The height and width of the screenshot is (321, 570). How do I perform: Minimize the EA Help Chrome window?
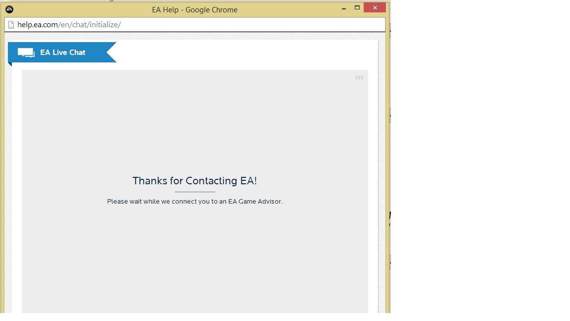click(344, 8)
